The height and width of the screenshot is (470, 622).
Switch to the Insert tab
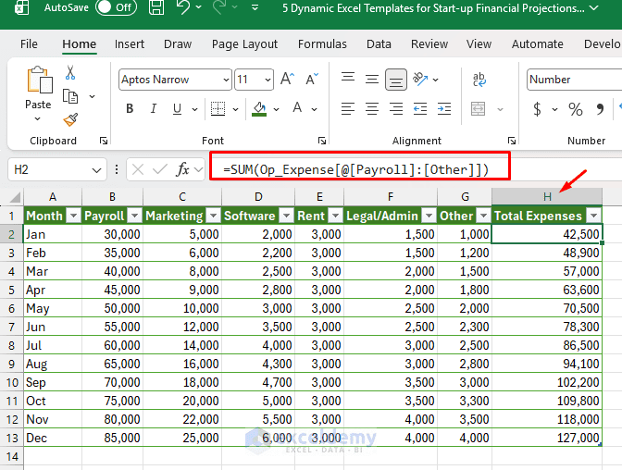click(130, 44)
